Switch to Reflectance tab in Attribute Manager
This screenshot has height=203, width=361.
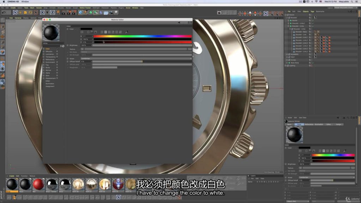click(309, 124)
